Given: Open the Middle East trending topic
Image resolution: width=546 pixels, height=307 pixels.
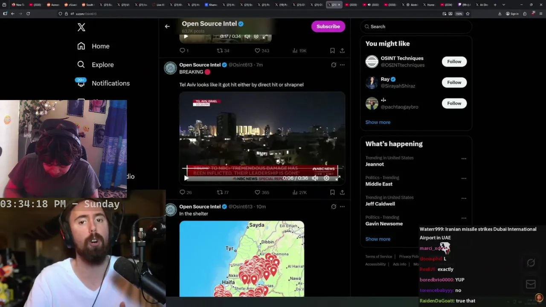Looking at the screenshot, I should point(379,184).
